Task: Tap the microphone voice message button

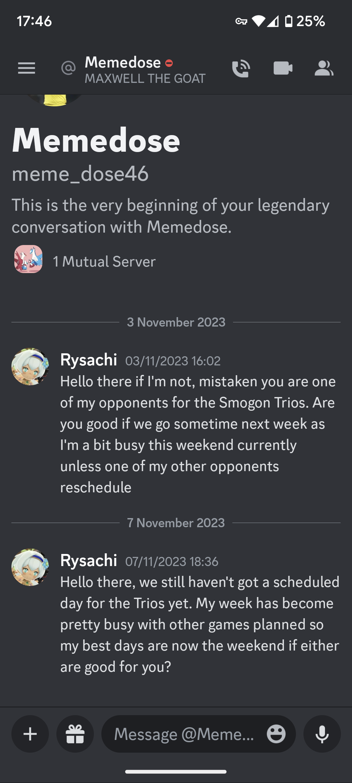Action: click(x=322, y=734)
